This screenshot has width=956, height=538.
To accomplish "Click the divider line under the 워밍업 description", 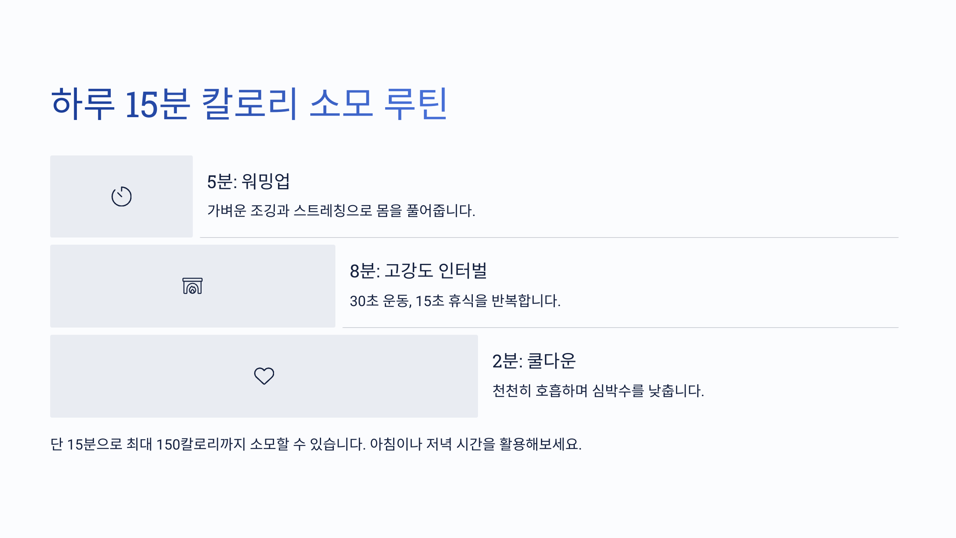I will tap(549, 238).
